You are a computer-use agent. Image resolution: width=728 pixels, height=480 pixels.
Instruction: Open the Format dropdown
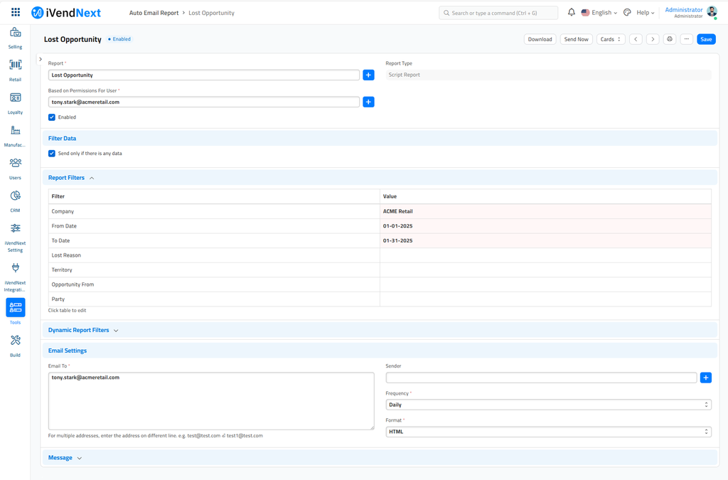tap(547, 432)
